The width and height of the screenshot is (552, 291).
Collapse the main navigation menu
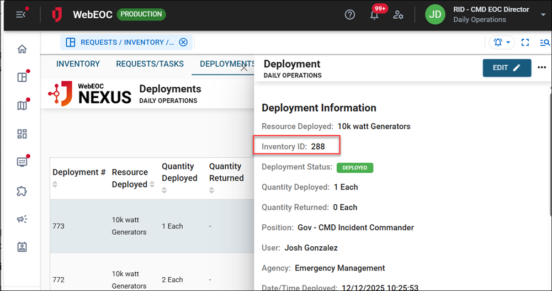click(x=20, y=15)
